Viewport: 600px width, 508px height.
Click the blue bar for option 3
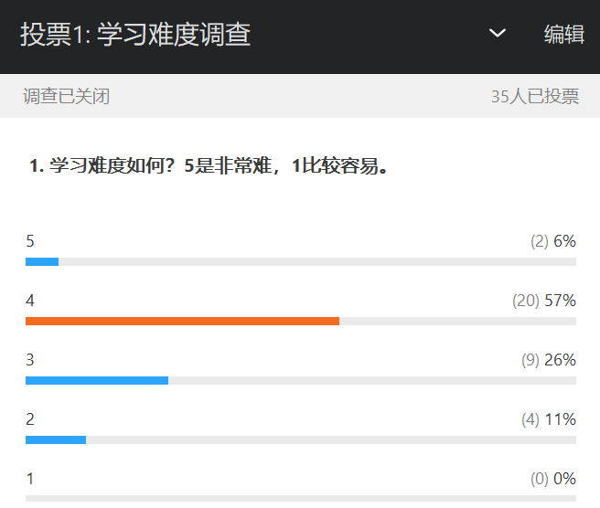point(97,380)
